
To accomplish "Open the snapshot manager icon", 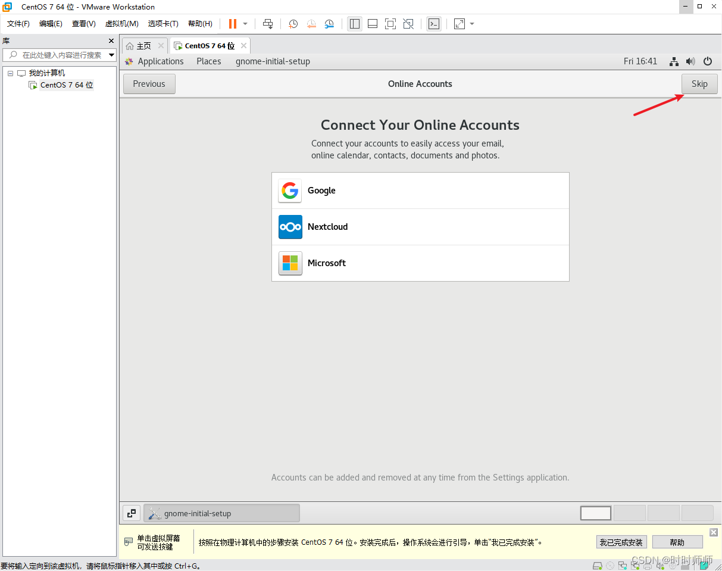I will pyautogui.click(x=330, y=24).
